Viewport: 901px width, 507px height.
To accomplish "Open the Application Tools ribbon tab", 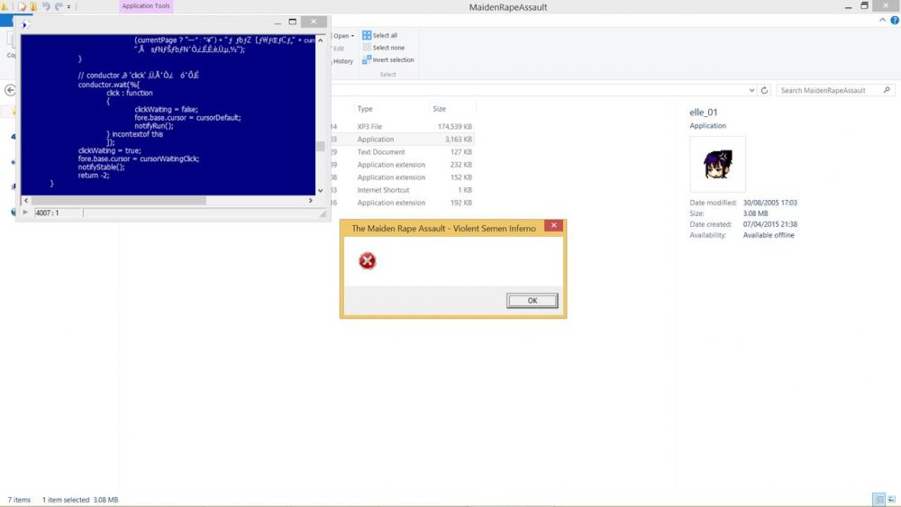I will tap(146, 6).
